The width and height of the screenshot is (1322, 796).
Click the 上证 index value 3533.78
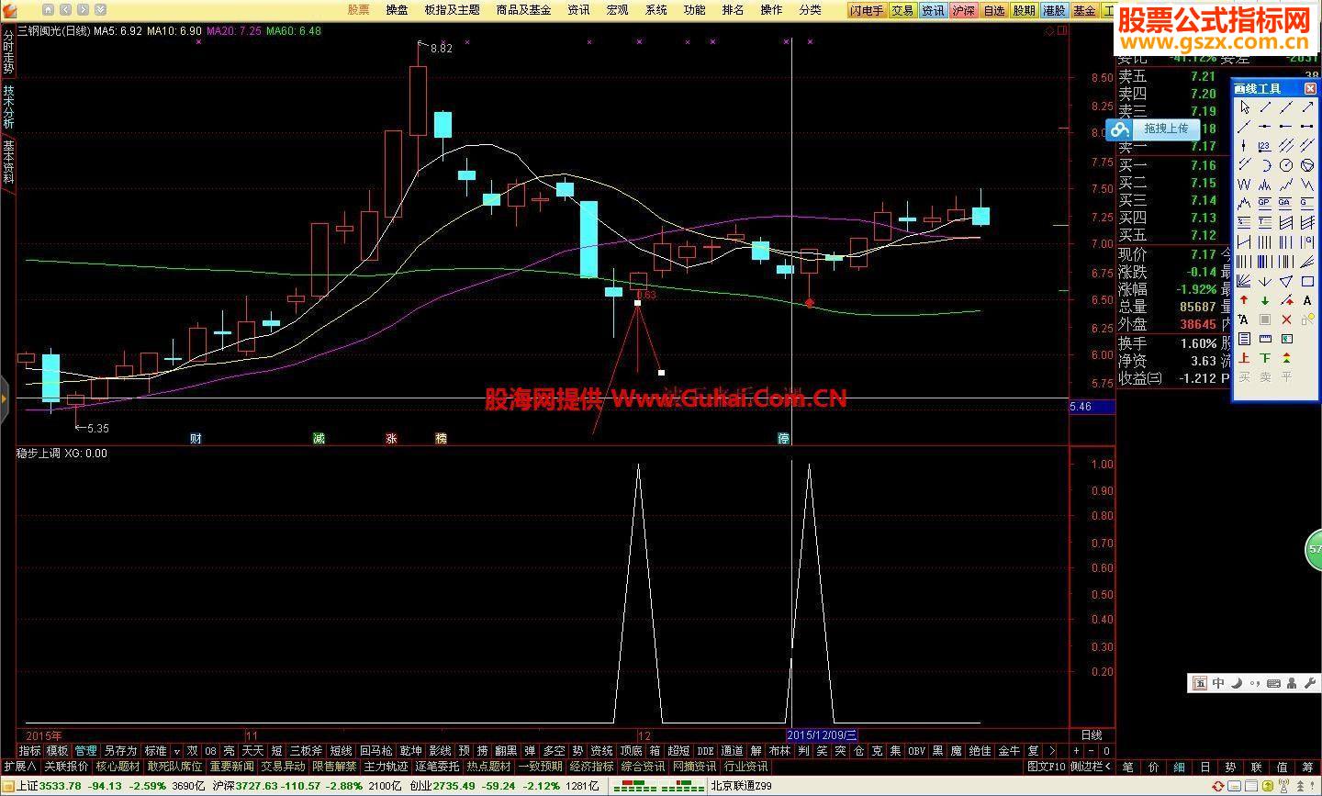[x=61, y=786]
